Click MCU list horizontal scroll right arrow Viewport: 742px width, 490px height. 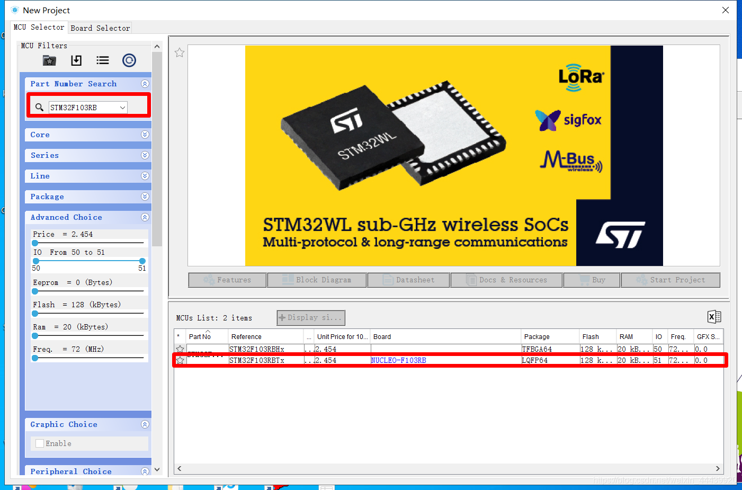coord(718,468)
